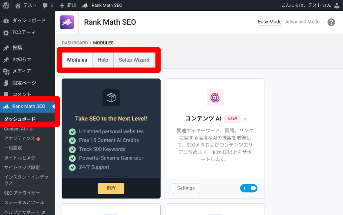Open the help question mark icon
This screenshot has width=343, height=215.
(x=331, y=22)
